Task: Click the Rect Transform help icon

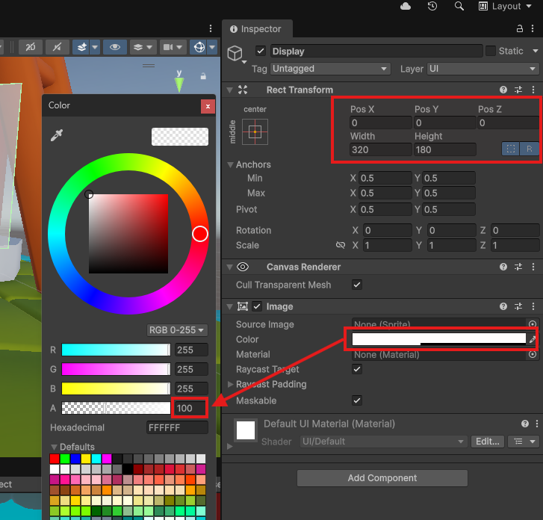Action: 503,90
